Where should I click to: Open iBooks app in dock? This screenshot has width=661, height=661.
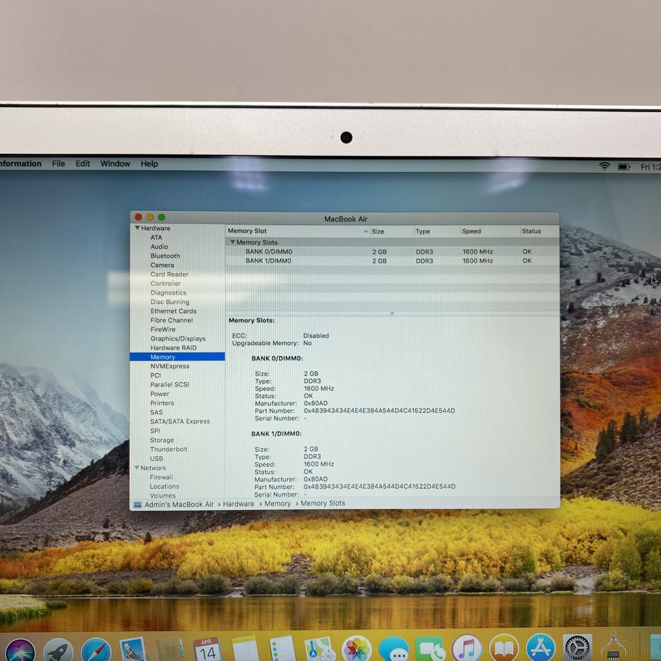coord(504,649)
